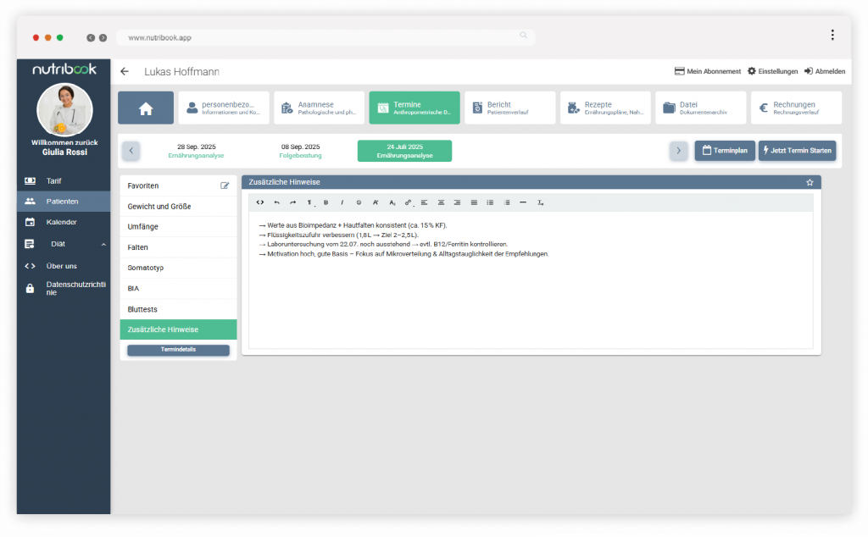Open the paragraph format dropdown
Viewport: 868px width, 537px height.
309,202
